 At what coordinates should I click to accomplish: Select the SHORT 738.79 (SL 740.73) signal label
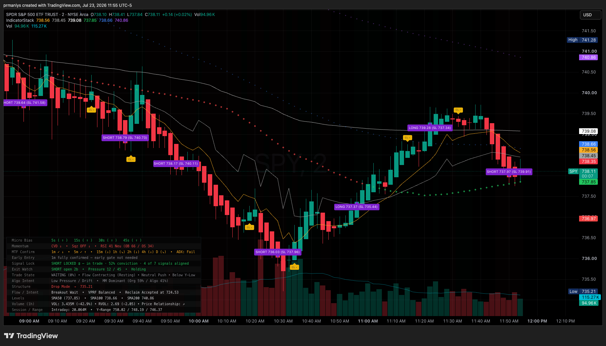pos(125,138)
